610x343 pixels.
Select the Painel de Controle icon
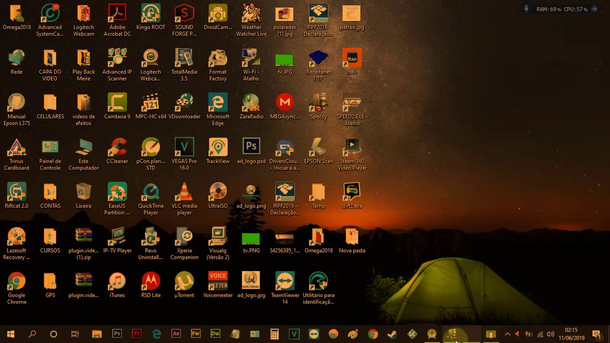tap(50, 154)
